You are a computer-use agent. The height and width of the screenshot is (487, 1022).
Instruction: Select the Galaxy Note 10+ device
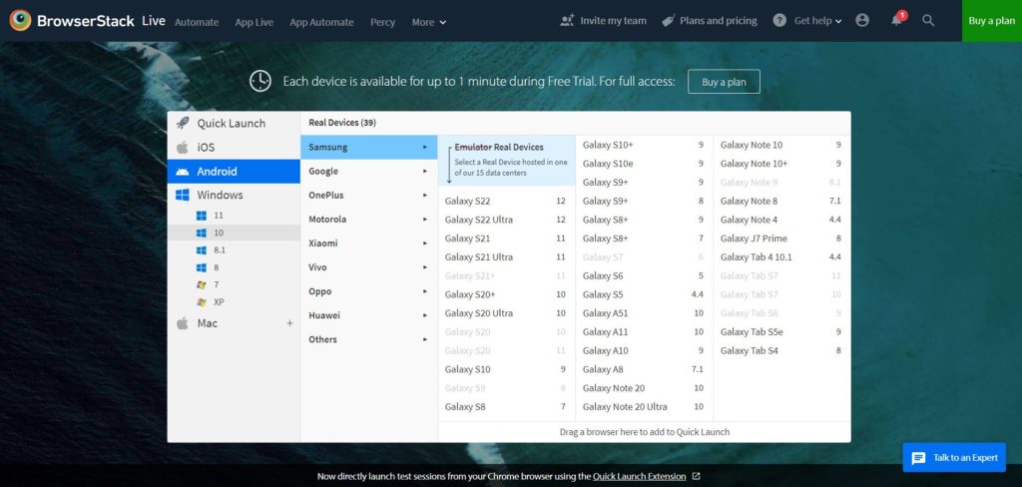click(781, 164)
